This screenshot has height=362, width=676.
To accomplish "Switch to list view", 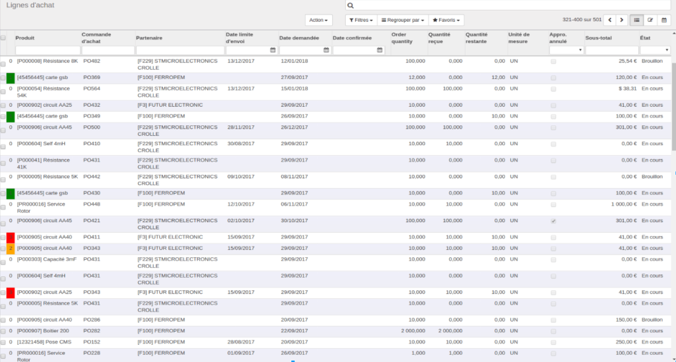I will click(x=637, y=20).
